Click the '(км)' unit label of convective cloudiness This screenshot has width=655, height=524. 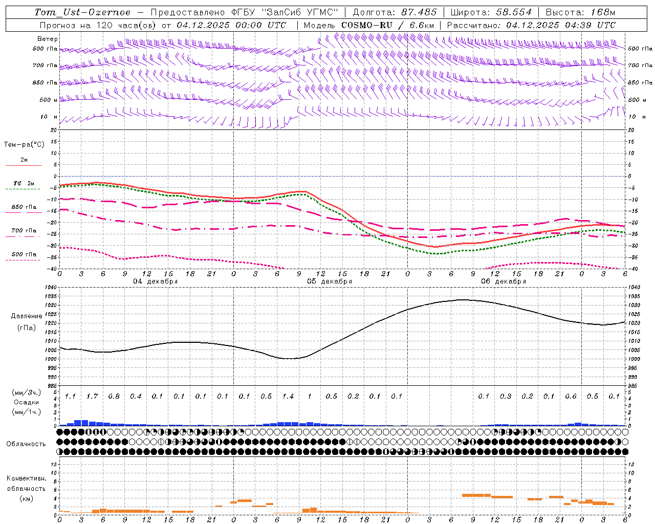pos(26,498)
